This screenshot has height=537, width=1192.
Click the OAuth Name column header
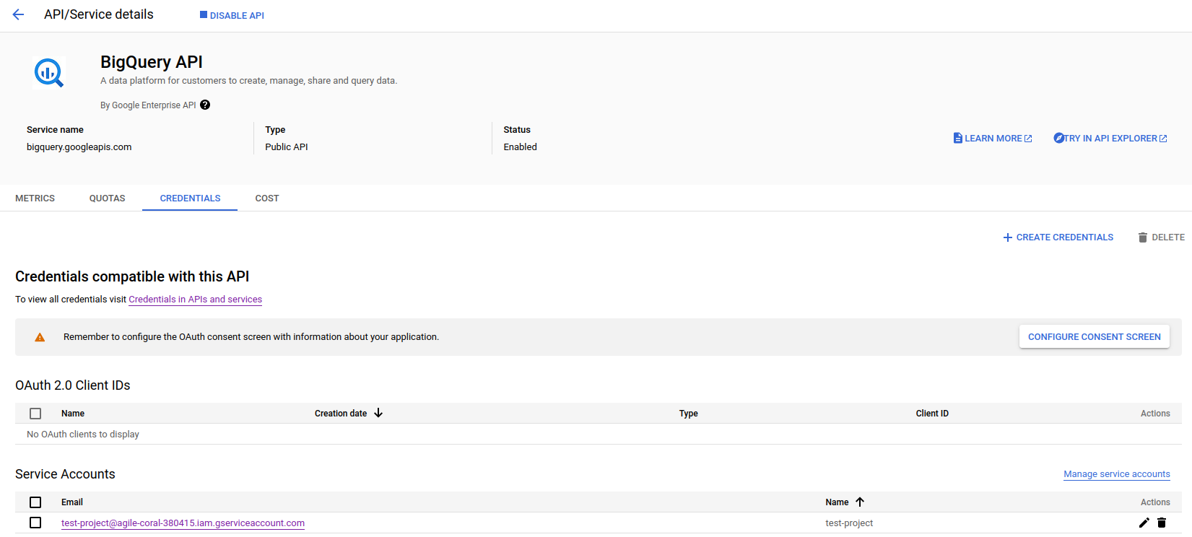pyautogui.click(x=73, y=414)
